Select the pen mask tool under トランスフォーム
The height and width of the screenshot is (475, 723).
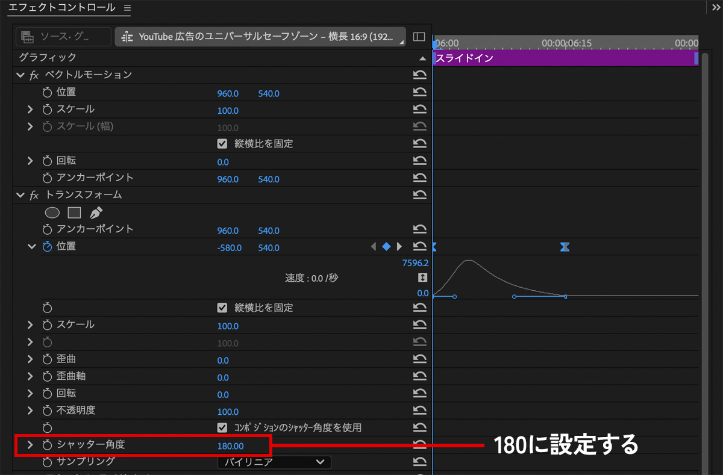coord(96,213)
